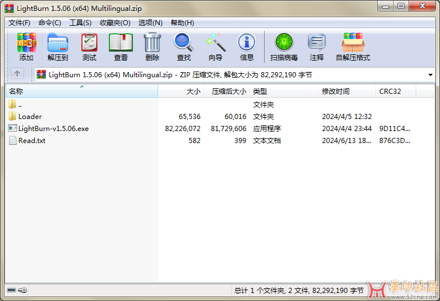Image resolution: width=440 pixels, height=301 pixels.
Task: Go up one folder with the arrow button
Action: pyautogui.click(x=17, y=74)
